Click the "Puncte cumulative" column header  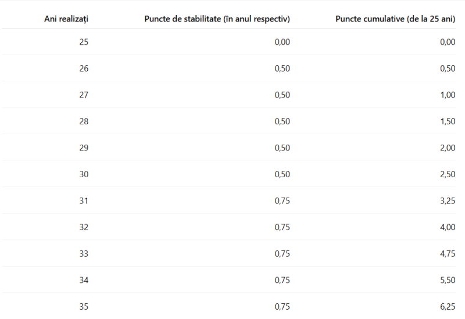pyautogui.click(x=395, y=19)
